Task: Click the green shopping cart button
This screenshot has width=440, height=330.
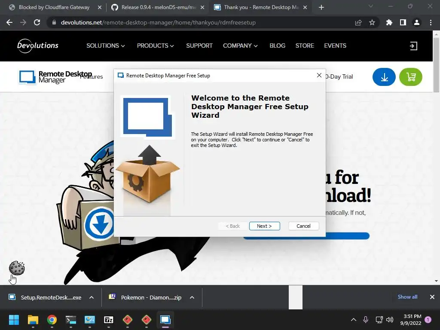Action: coord(410,77)
